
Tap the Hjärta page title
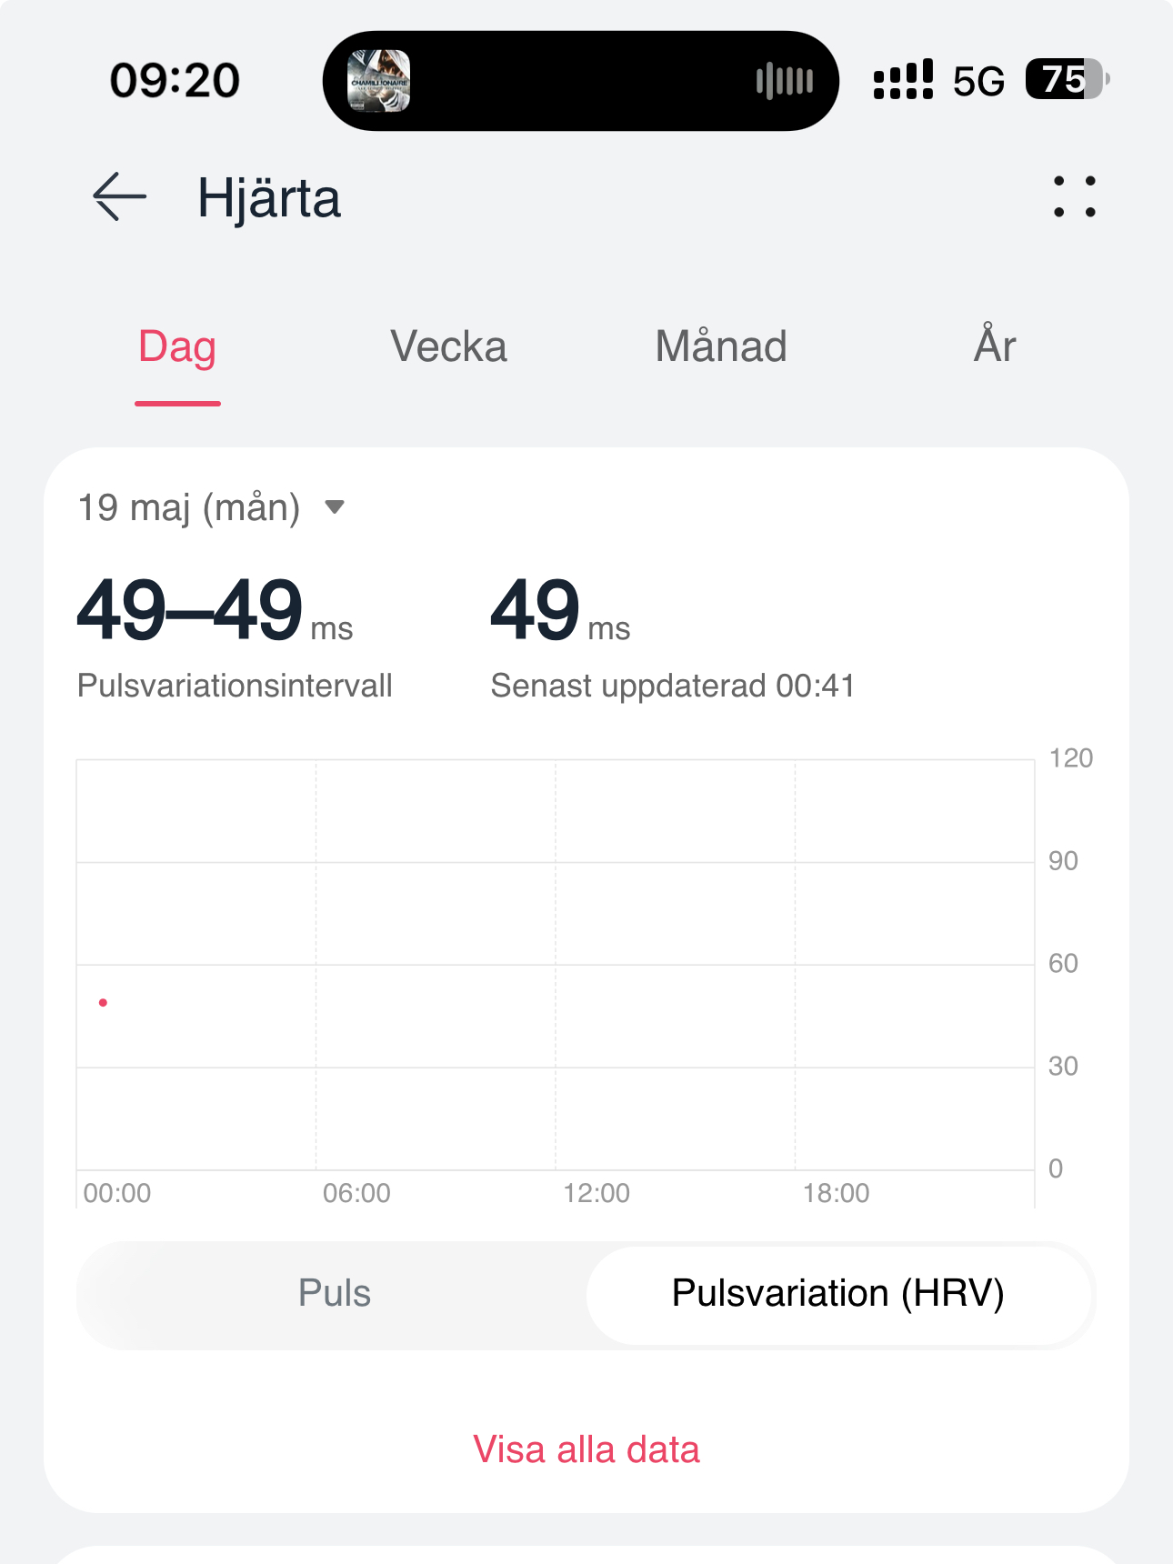coord(269,198)
